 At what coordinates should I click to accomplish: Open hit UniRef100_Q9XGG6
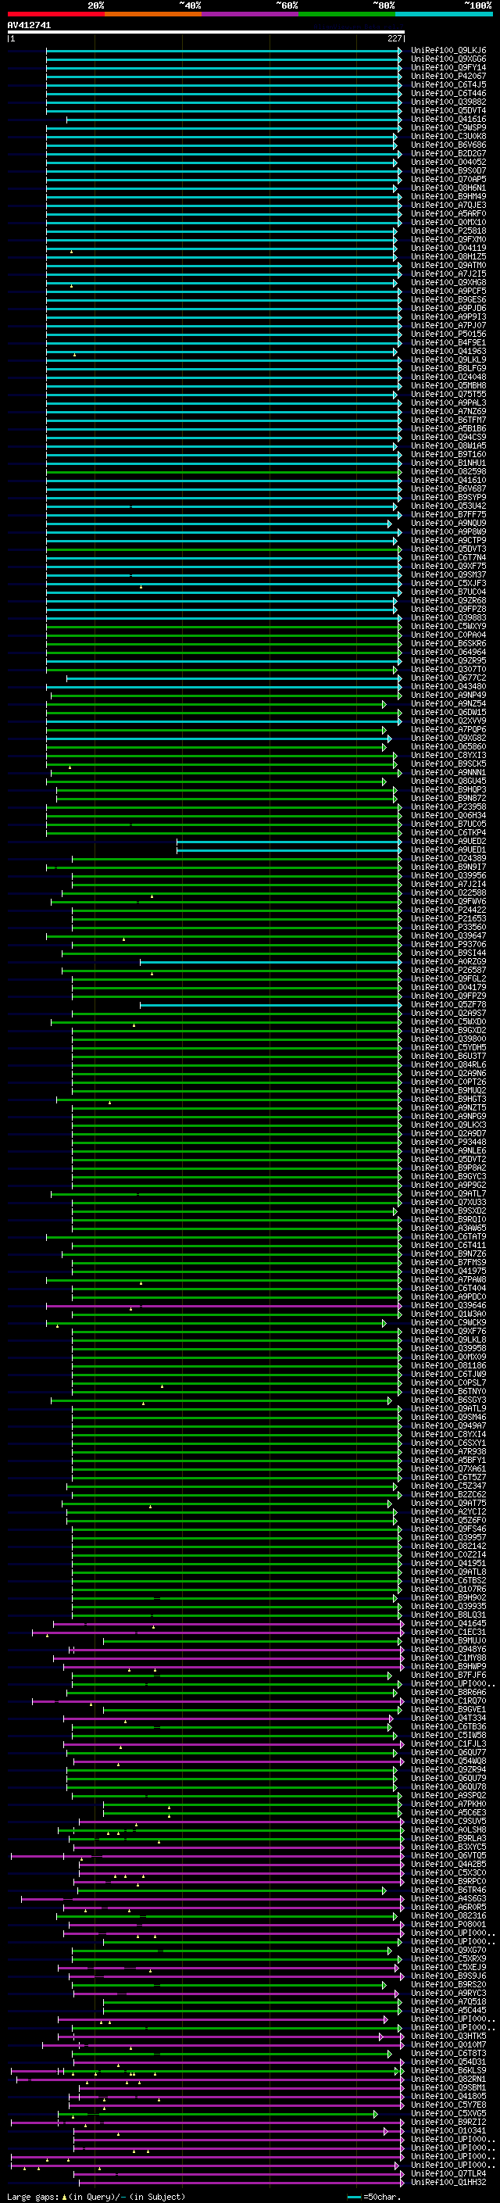[x=448, y=59]
